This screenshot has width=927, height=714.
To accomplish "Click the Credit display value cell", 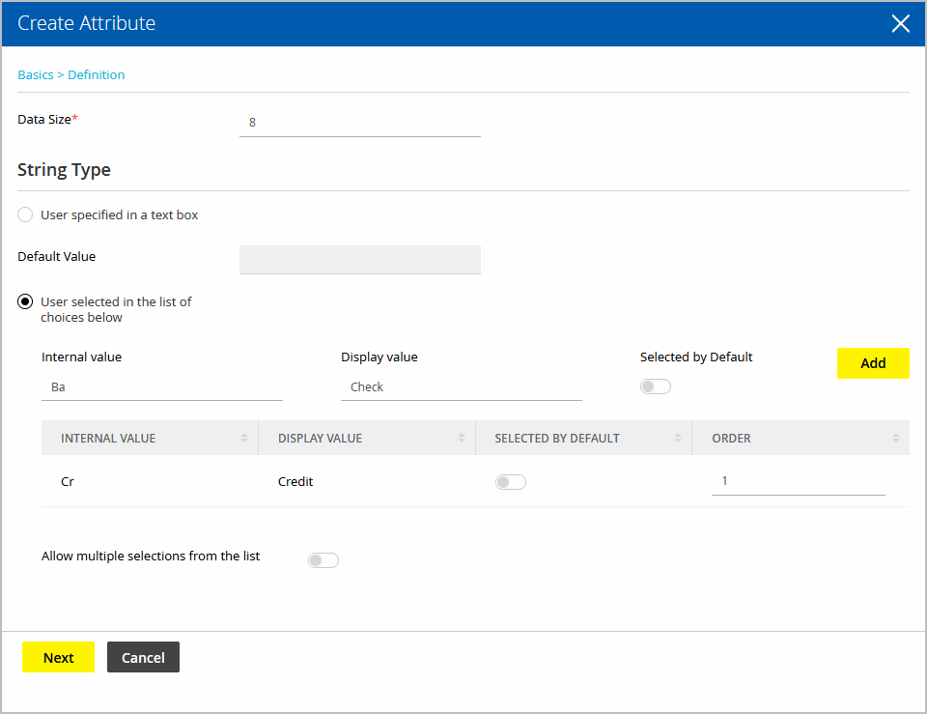I will coord(295,481).
